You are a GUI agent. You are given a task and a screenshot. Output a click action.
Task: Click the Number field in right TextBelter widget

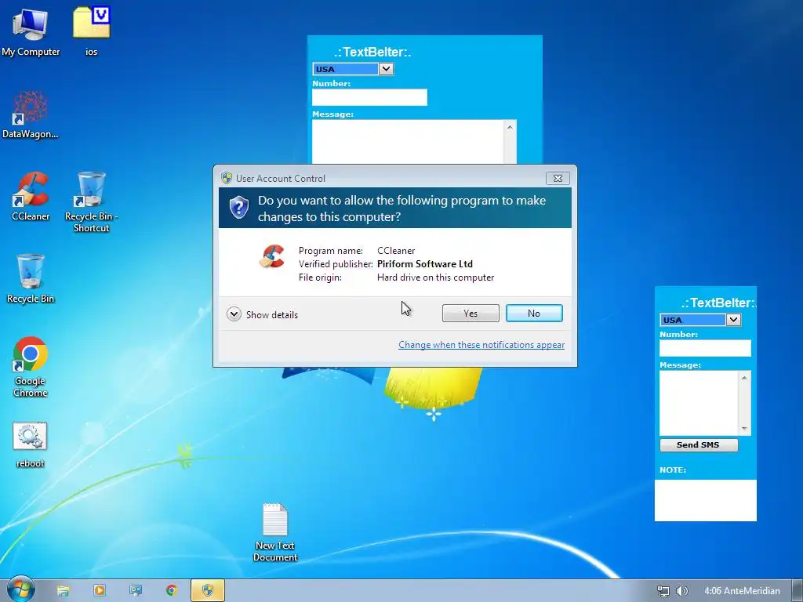(705, 348)
